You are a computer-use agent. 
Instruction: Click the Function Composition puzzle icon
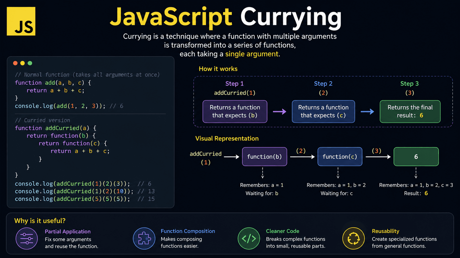pos(144,238)
